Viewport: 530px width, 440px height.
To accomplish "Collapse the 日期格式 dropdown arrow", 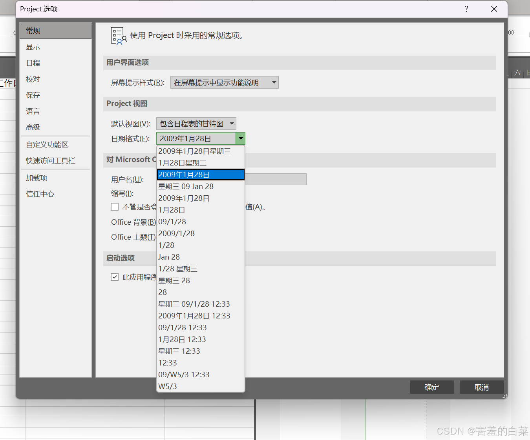I will (240, 138).
